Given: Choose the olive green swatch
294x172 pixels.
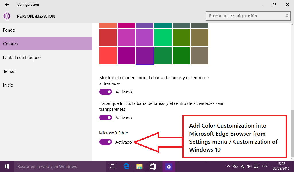Looking at the screenshot, I should coord(181,38).
